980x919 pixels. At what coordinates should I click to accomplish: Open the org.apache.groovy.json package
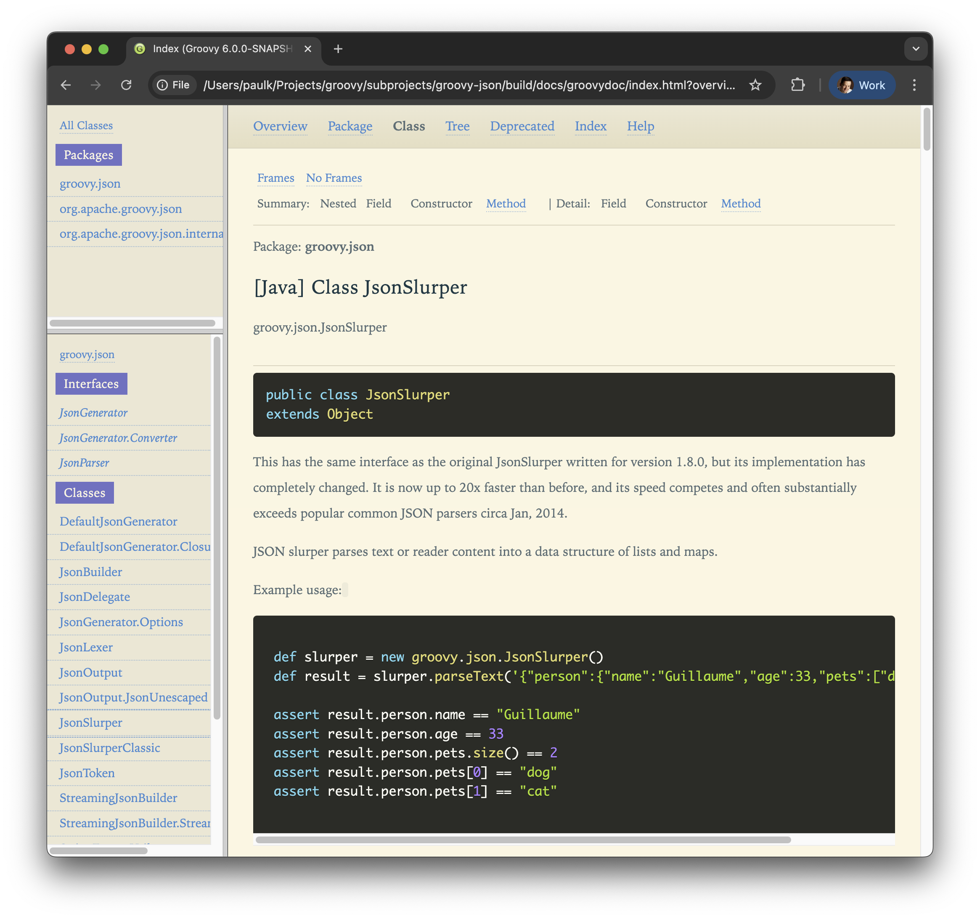click(121, 209)
